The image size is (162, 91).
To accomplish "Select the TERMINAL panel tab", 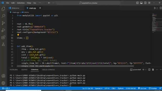I will point(35,70).
